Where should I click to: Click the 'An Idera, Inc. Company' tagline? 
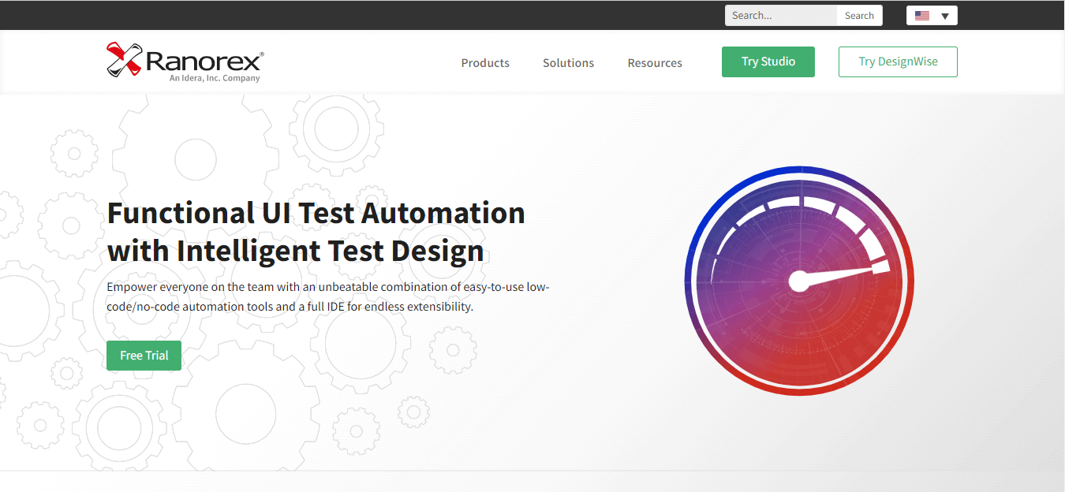coord(215,79)
